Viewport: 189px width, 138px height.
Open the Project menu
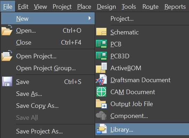click(62, 7)
